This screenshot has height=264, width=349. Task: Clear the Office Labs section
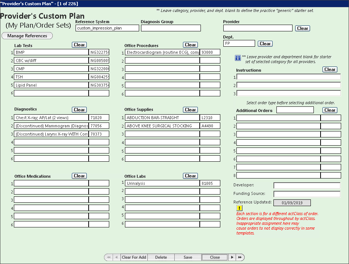coord(190,176)
